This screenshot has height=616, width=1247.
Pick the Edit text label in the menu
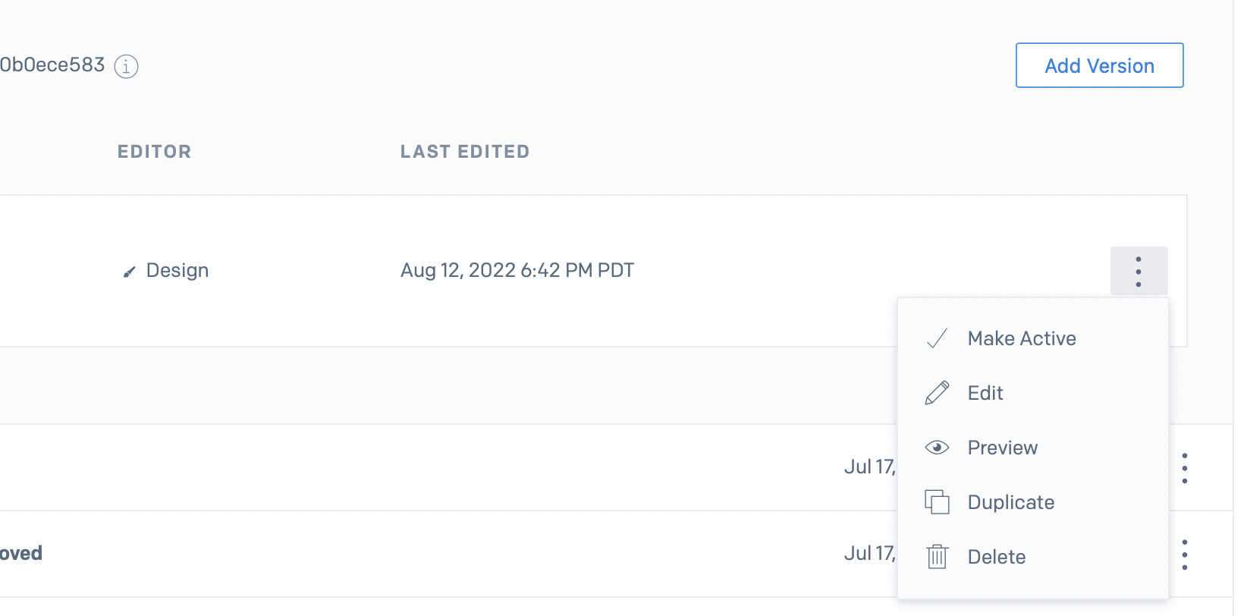pos(985,393)
